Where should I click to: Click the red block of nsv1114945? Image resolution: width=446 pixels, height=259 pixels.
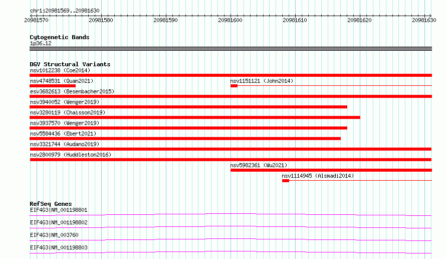[286, 181]
